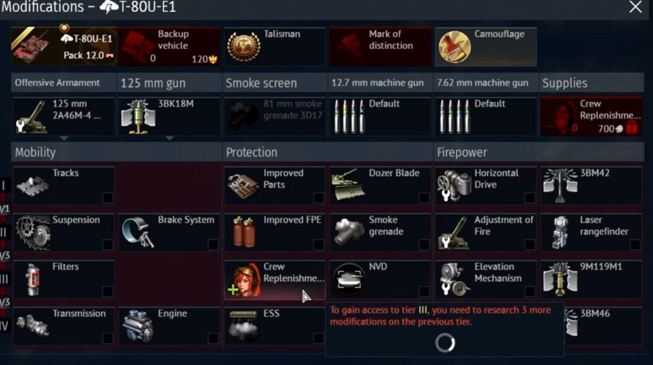The height and width of the screenshot is (365, 653).
Task: Select the Improved FPE fire extinguisher icon
Action: (244, 231)
